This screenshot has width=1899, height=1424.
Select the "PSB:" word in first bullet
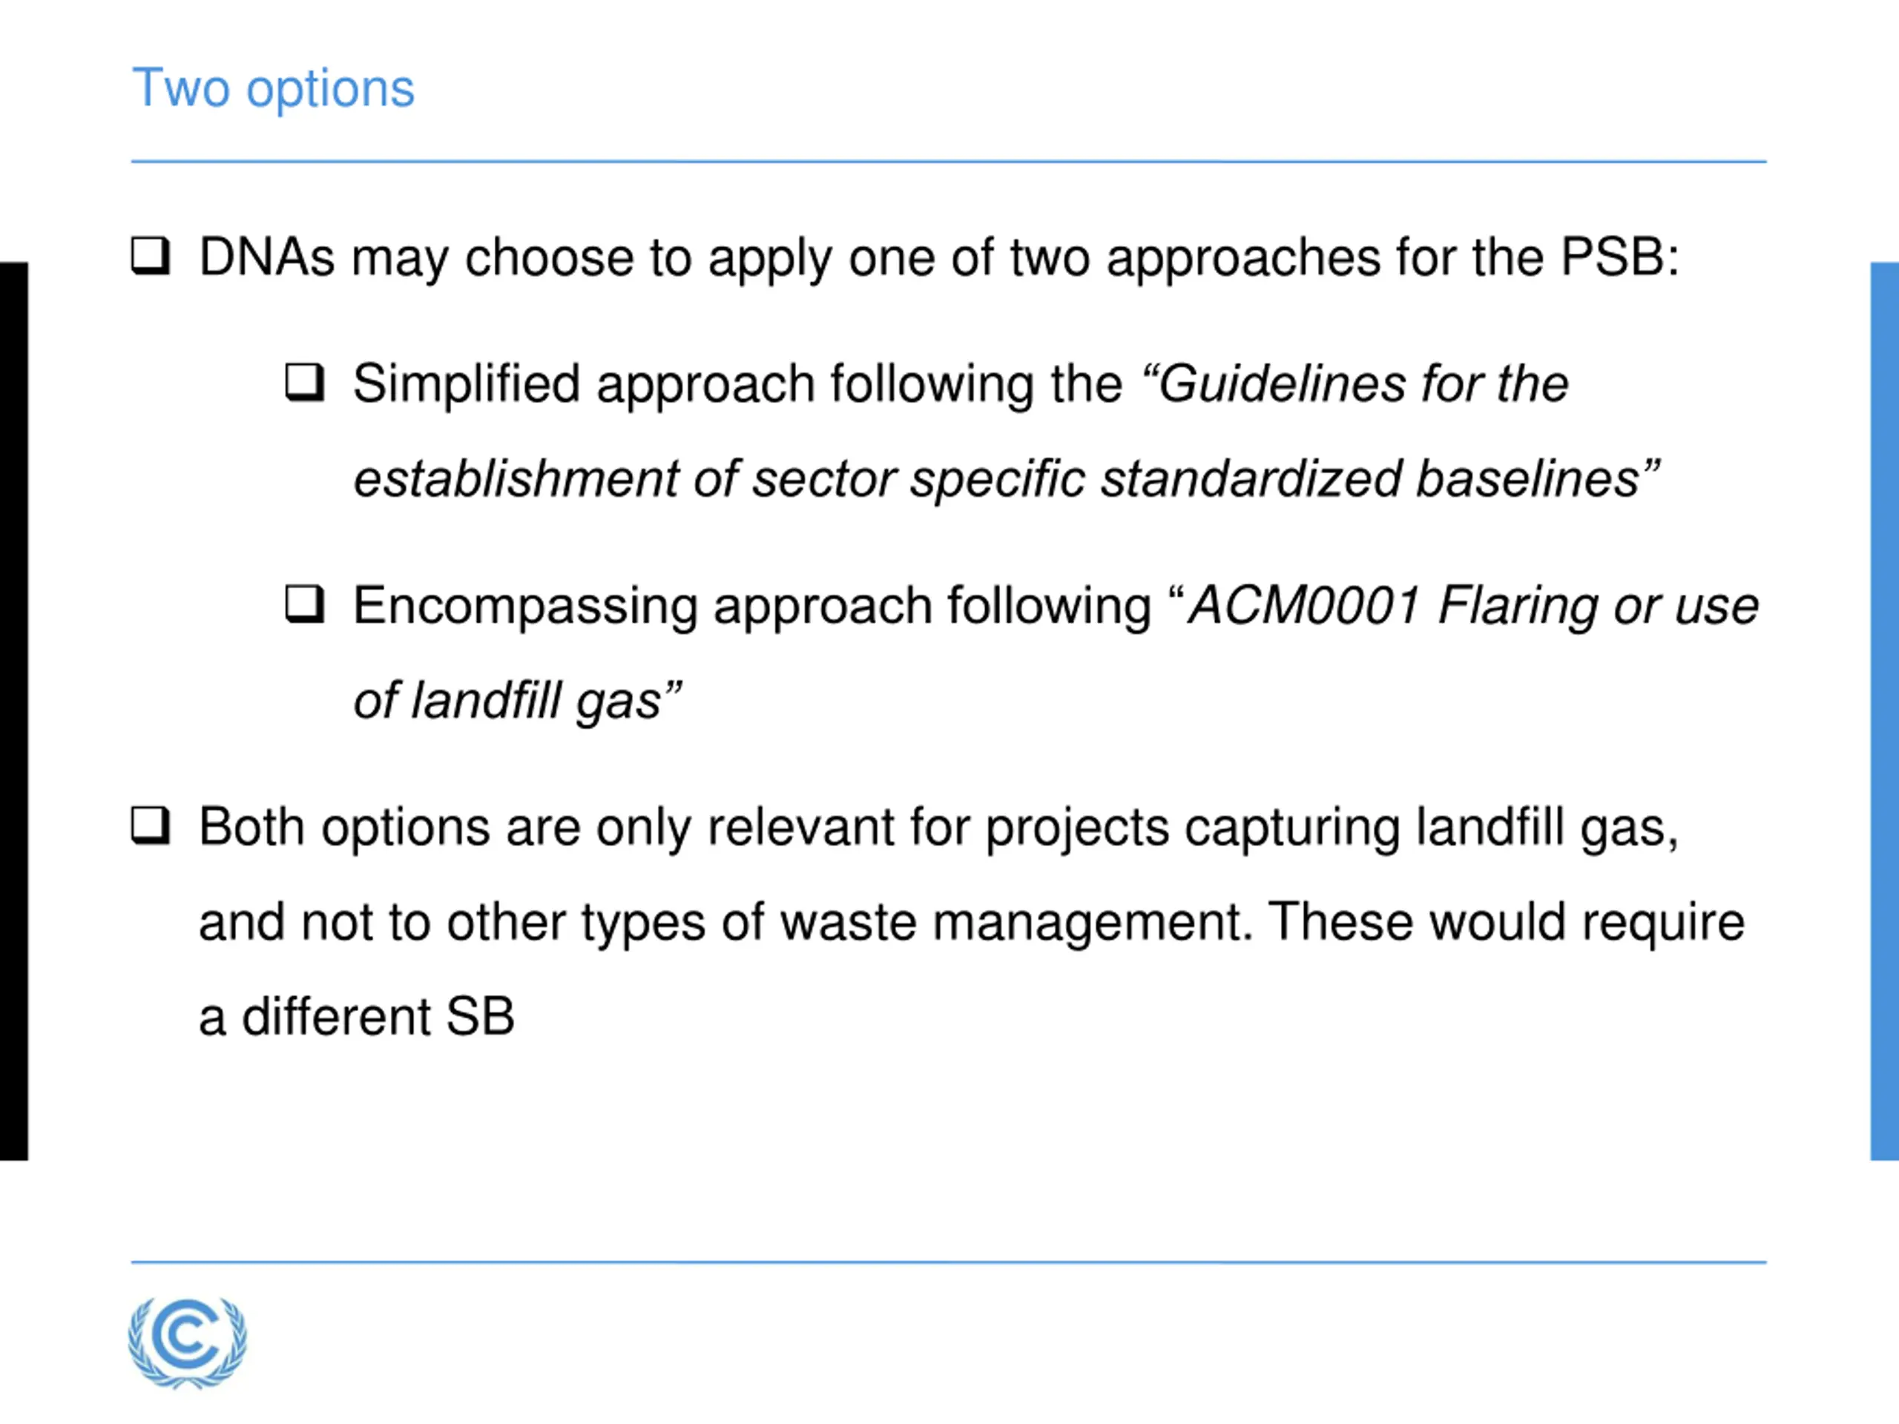1620,257
